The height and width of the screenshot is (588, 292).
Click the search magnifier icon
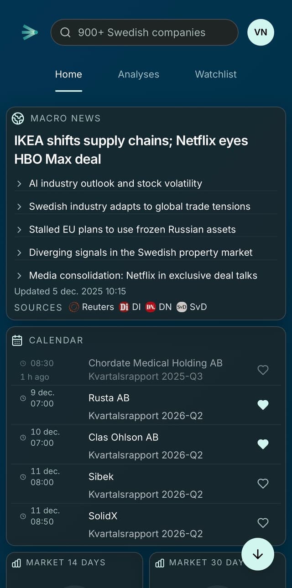click(x=66, y=32)
